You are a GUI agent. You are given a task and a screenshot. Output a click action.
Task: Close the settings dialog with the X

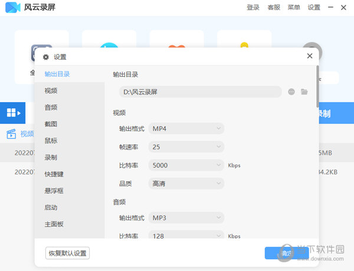click(310, 55)
